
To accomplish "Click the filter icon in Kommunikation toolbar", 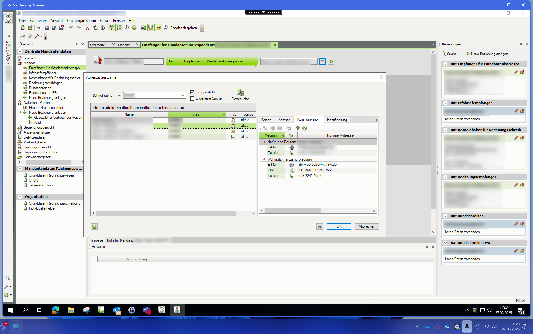I will pos(297,128).
